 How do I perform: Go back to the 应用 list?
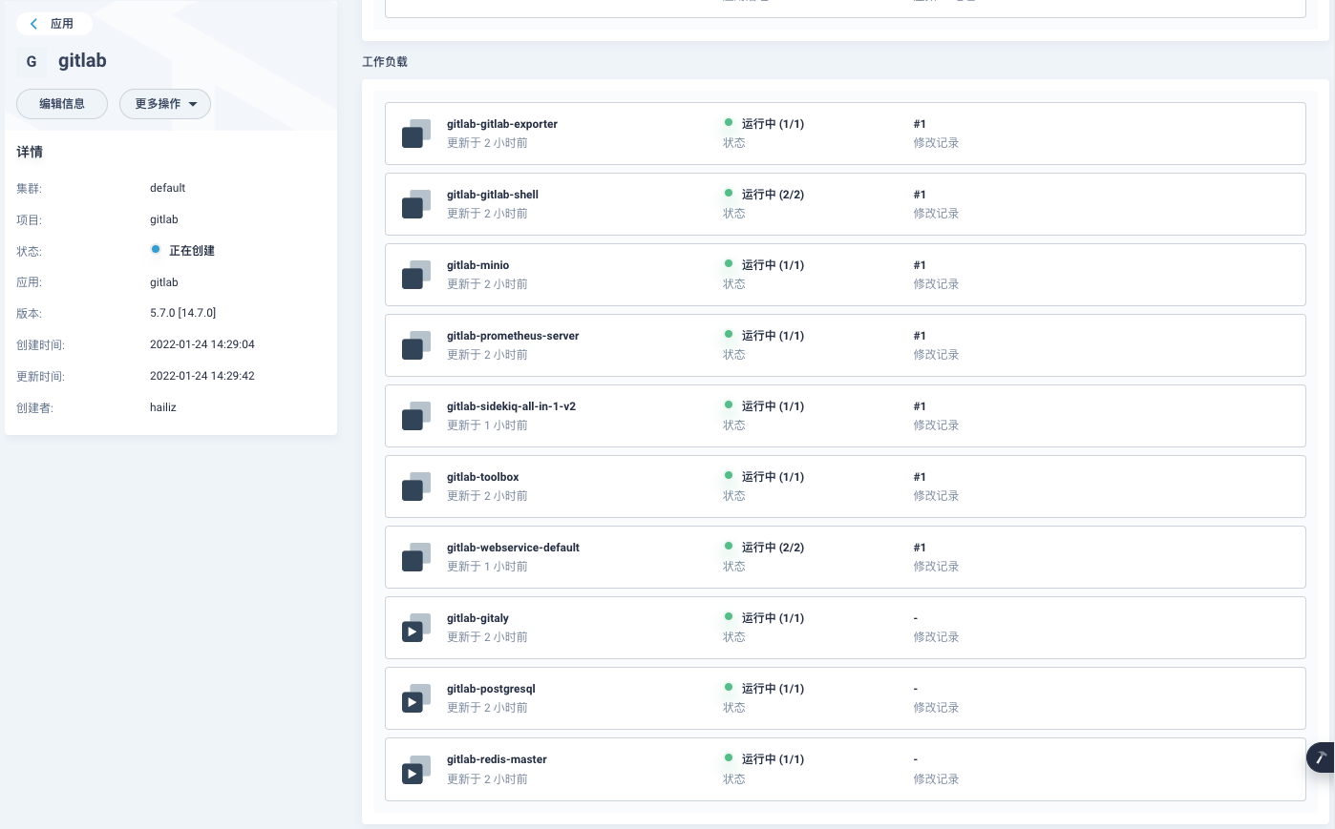(53, 24)
